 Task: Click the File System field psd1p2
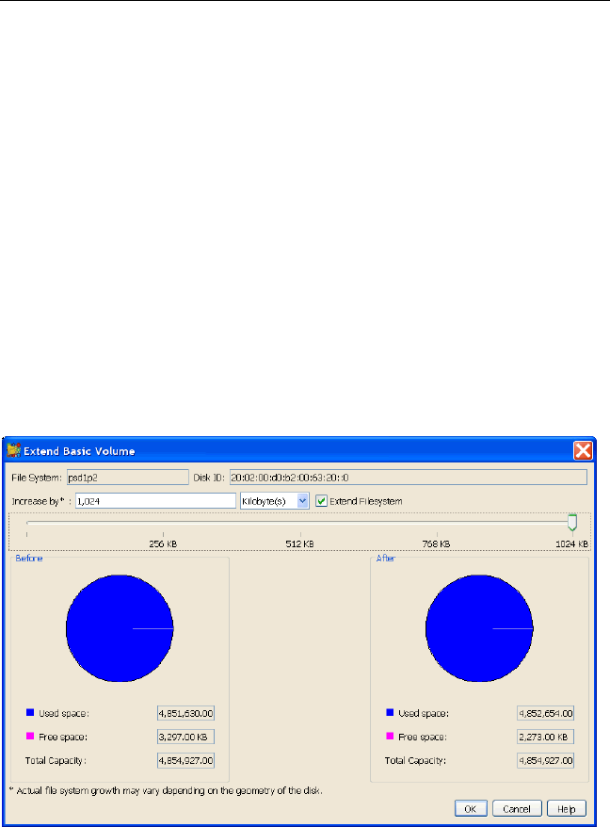point(128,478)
